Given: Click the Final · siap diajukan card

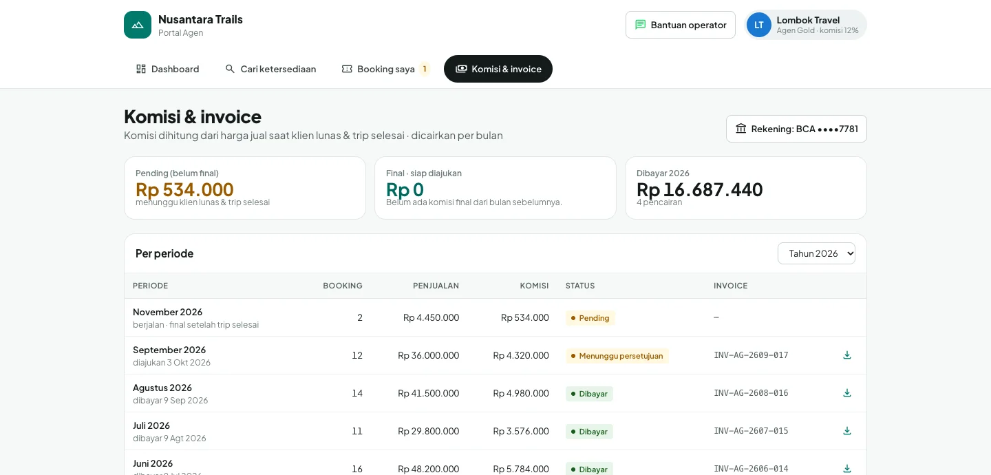Looking at the screenshot, I should tap(495, 188).
